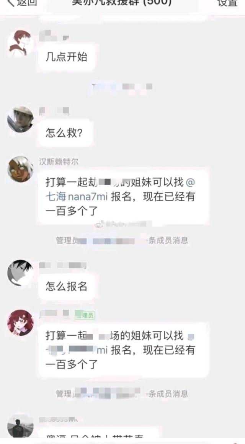Tap black-and-white avatar beside 怎么报名
The height and width of the screenshot is (444, 245).
pos(20,273)
